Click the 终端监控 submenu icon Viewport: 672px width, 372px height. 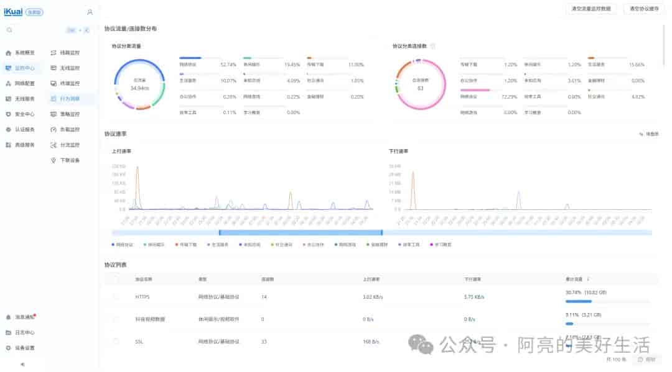[x=54, y=83]
